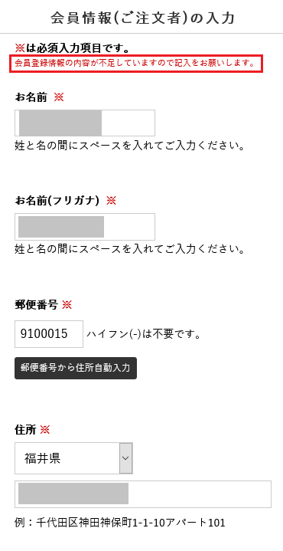Image resolution: width=283 pixels, height=551 pixels.
Task: Click the 住所 field label
Action: 25,429
